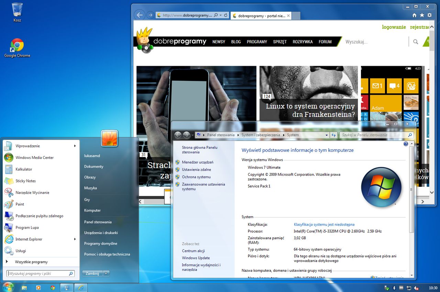The height and width of the screenshot is (292, 440).
Task: Open the SPRZĘT section on dobreprogramy
Action: [280, 42]
